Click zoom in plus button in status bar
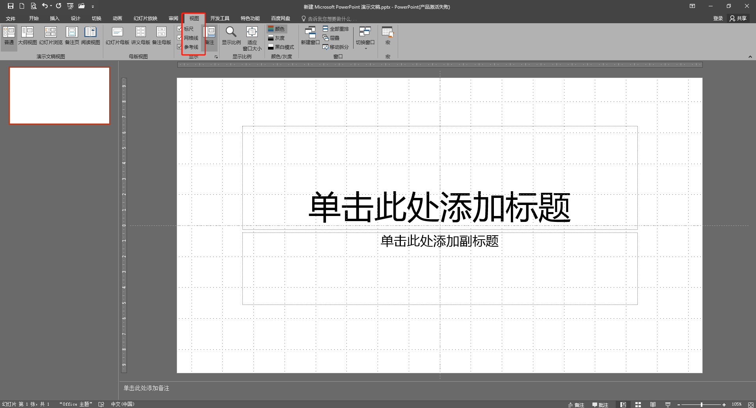Image resolution: width=756 pixels, height=408 pixels. (x=724, y=404)
